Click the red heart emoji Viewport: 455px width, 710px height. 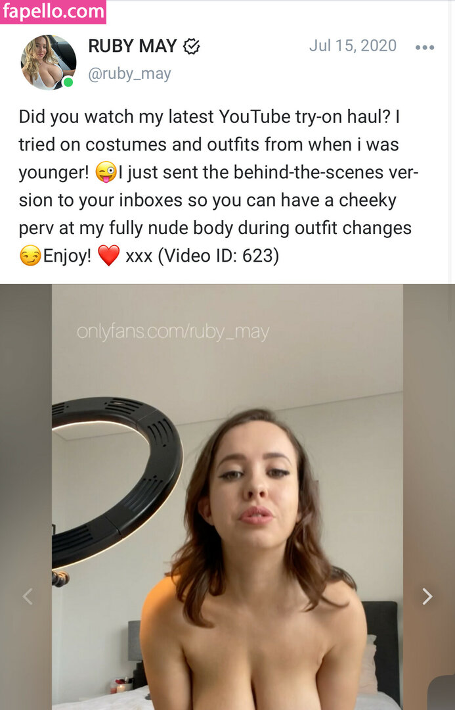[x=108, y=255]
